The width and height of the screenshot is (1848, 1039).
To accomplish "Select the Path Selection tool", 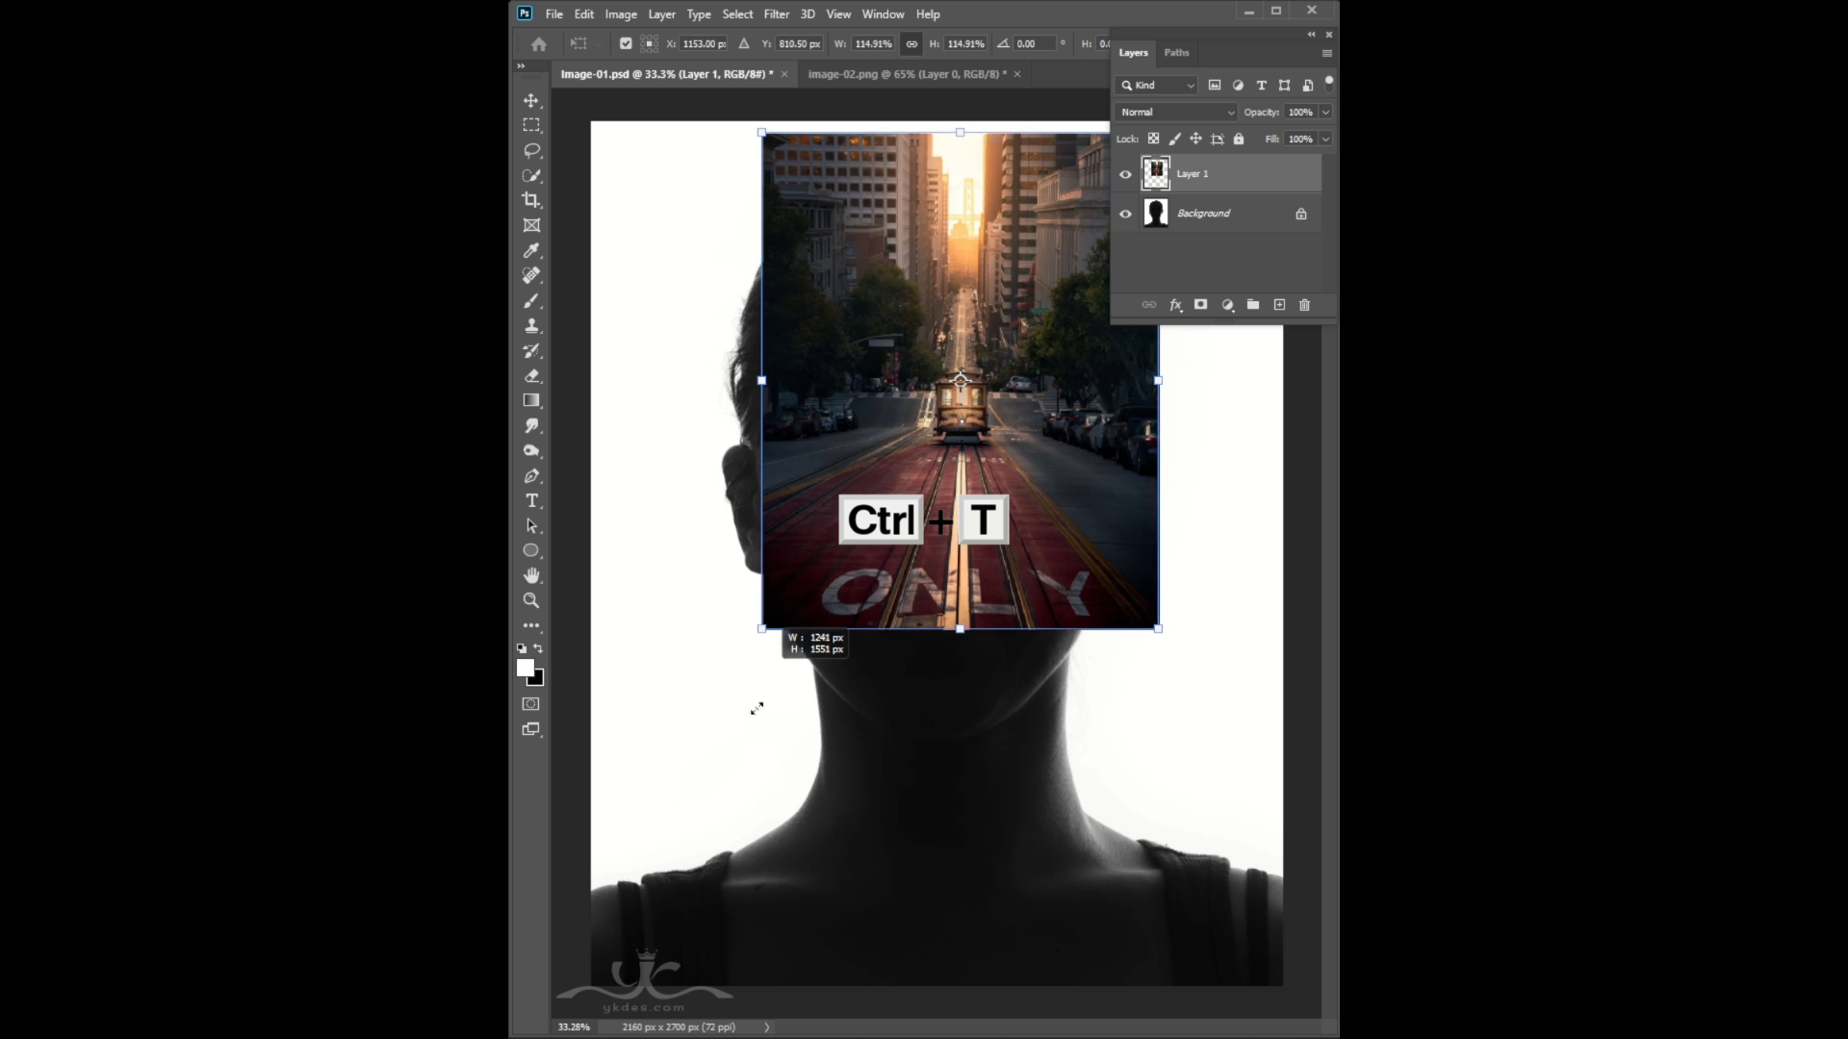I will [531, 525].
